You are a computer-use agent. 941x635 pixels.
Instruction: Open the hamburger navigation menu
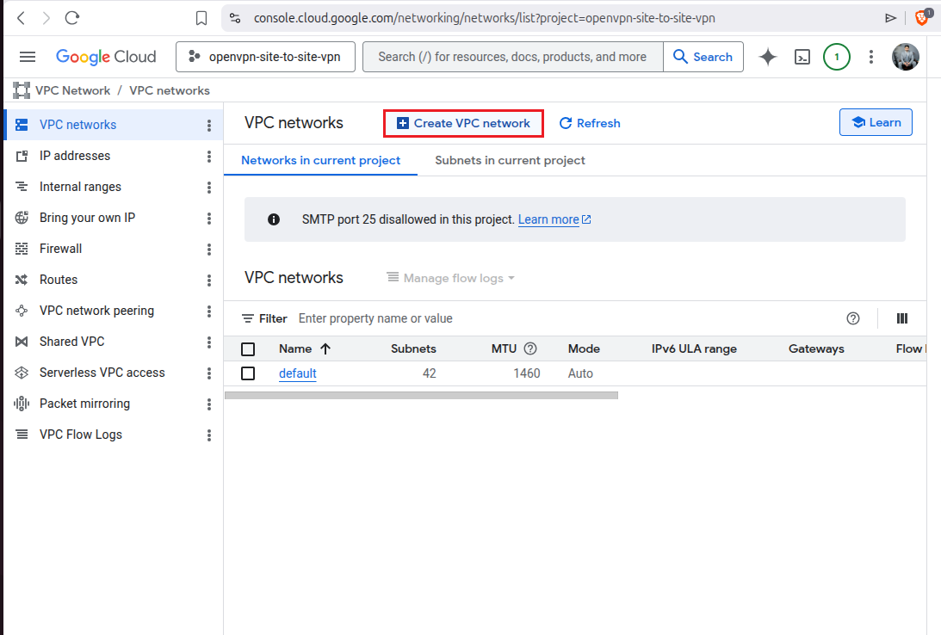point(28,57)
